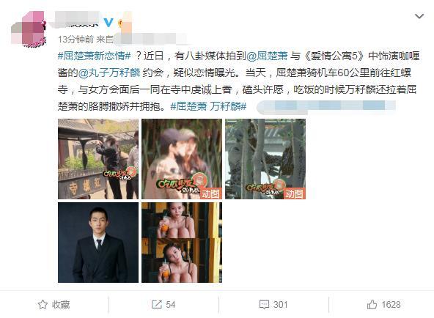Click the thumbs-up like icon

click(x=372, y=305)
